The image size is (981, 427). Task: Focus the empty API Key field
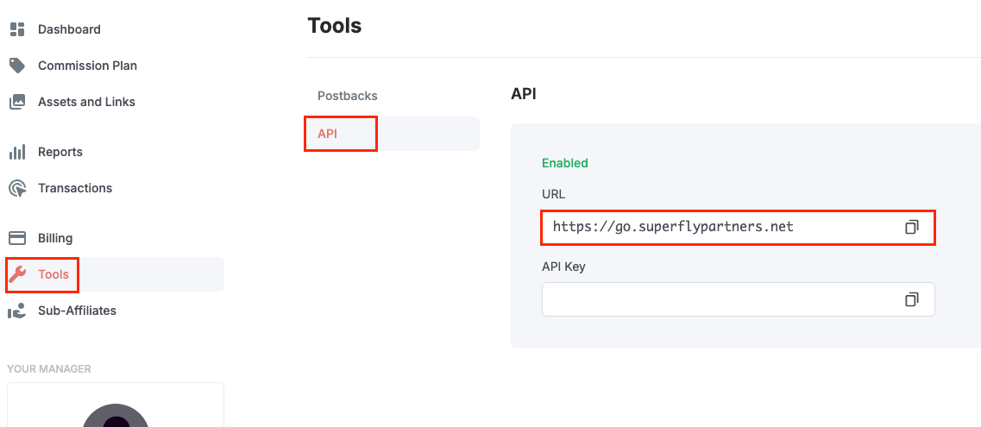coord(739,299)
